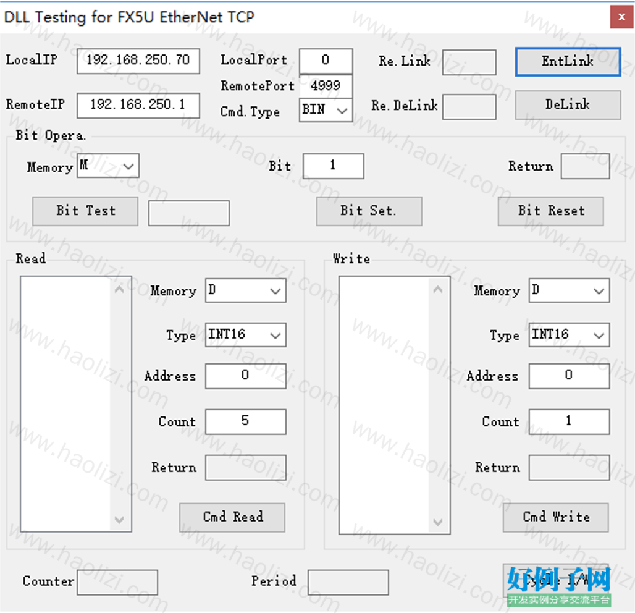This screenshot has height=613, width=635.
Task: Focus the Write Address field
Action: tap(569, 376)
